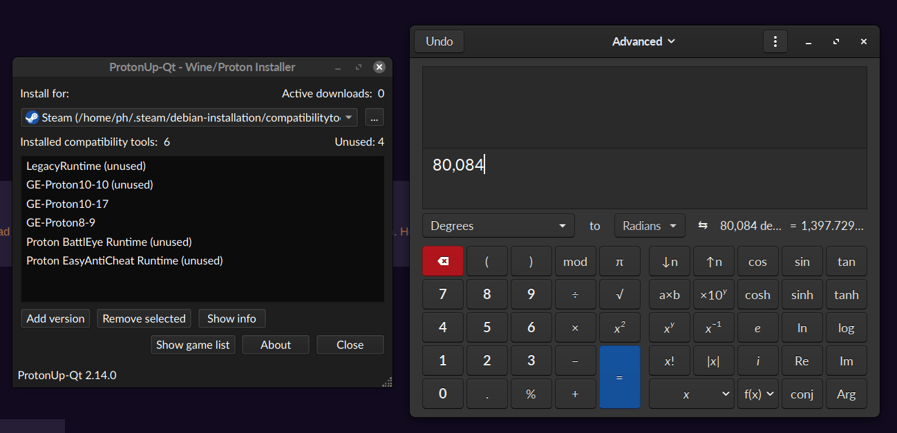Viewport: 897px width, 433px height.
Task: Click the x to power y key
Action: click(670, 327)
